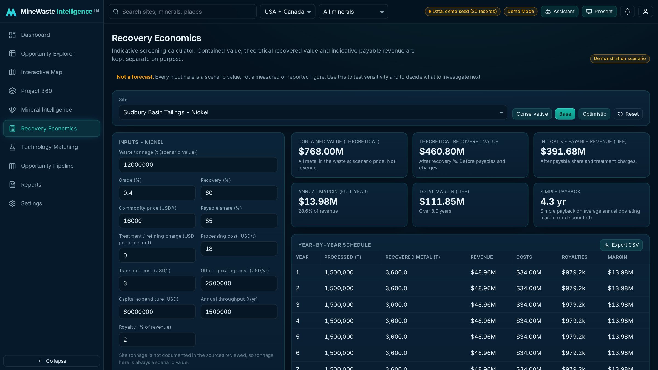658x370 pixels.
Task: Click the Mineral Intelligence gem icon
Action: click(12, 110)
